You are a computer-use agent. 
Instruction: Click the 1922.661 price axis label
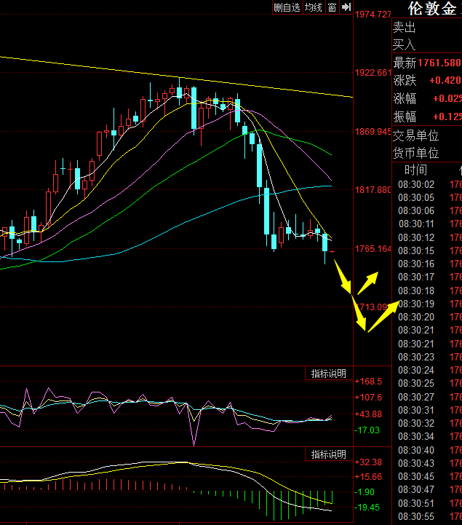click(x=373, y=73)
